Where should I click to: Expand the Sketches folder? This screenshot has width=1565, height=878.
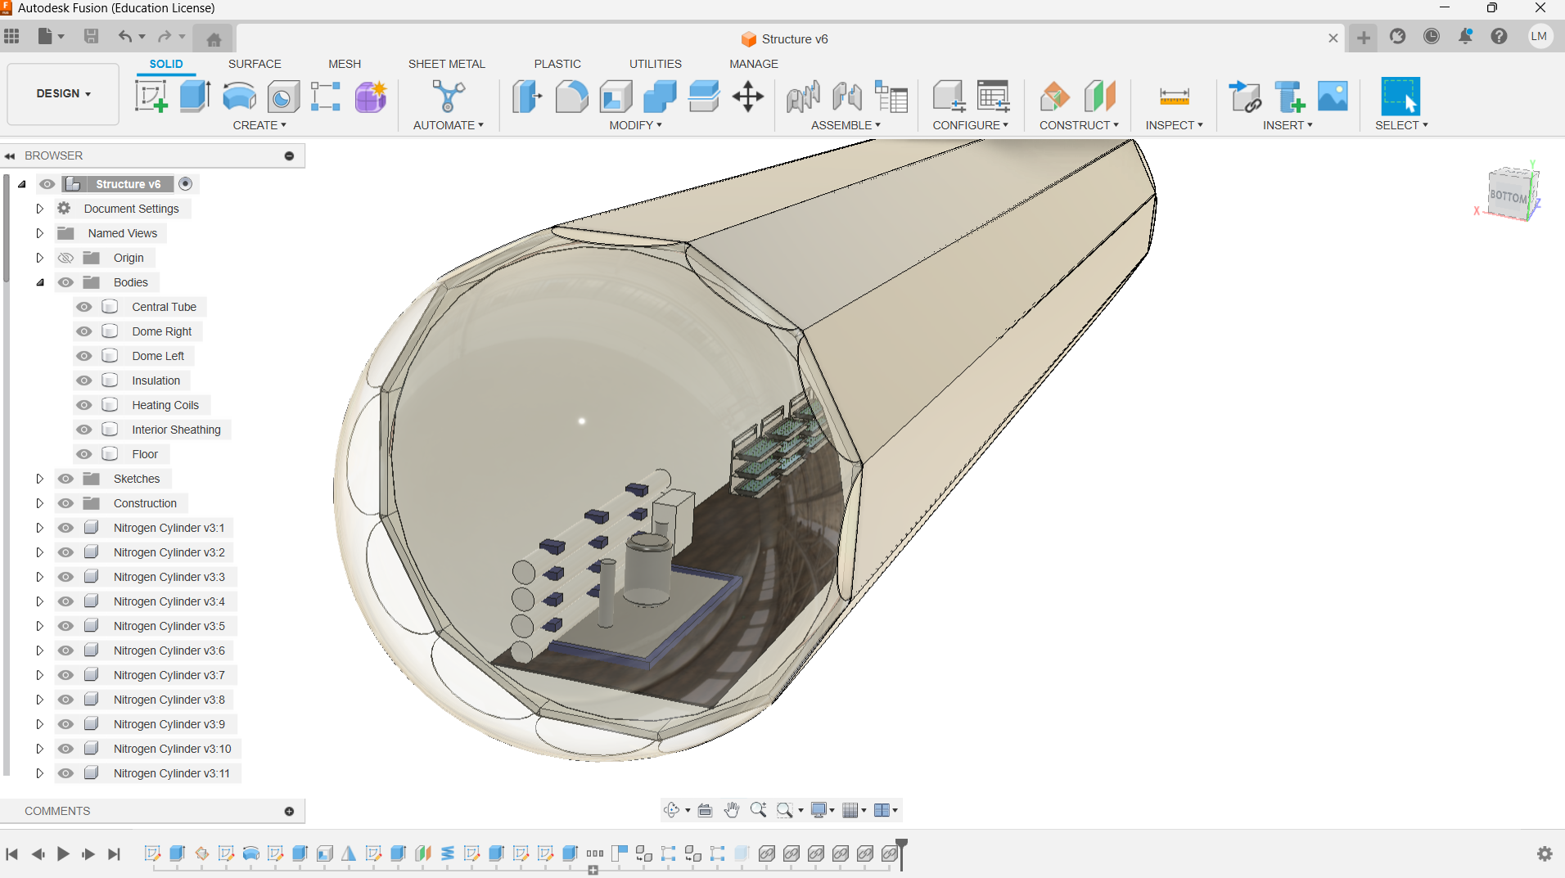click(x=39, y=479)
